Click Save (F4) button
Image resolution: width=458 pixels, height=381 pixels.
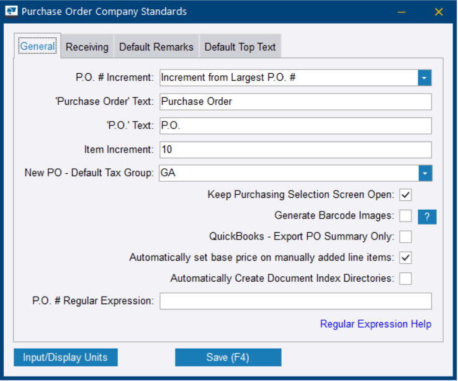coord(228,357)
